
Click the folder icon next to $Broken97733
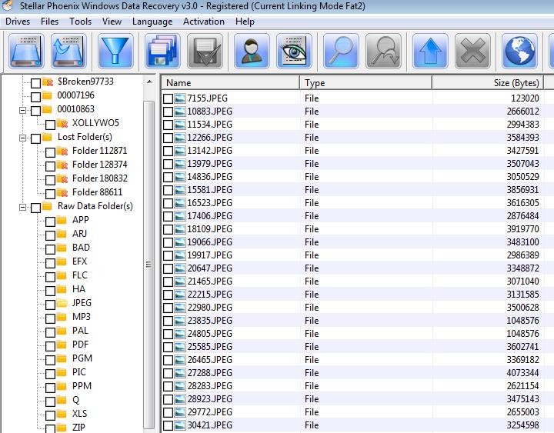[48, 82]
